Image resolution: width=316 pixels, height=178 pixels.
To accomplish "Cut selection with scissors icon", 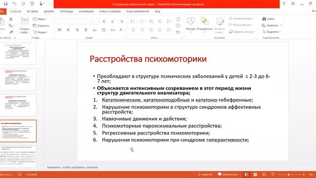I will tap(11, 19).
